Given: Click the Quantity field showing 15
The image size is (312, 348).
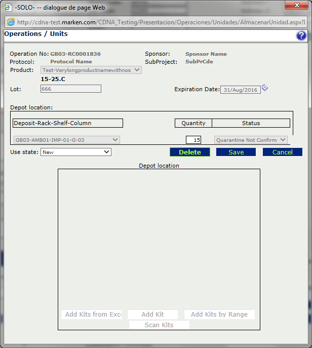Looking at the screenshot, I should (x=193, y=140).
